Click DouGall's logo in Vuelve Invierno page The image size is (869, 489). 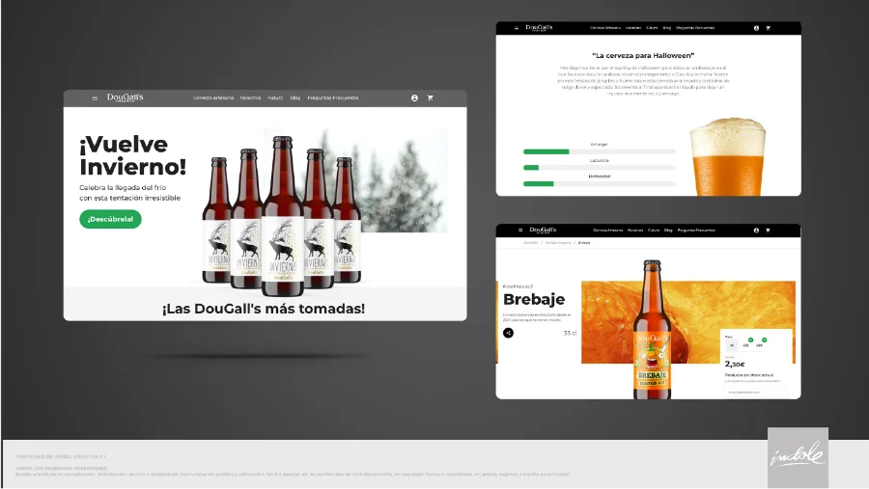pyautogui.click(x=126, y=97)
